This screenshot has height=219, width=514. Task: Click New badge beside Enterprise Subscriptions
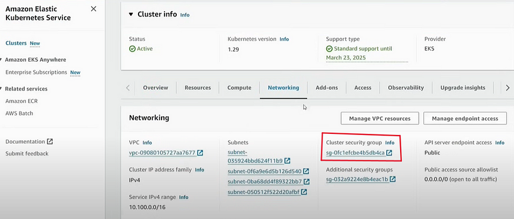pyautogui.click(x=75, y=72)
